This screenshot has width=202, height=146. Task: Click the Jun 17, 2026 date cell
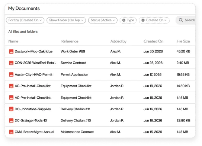point(153,74)
